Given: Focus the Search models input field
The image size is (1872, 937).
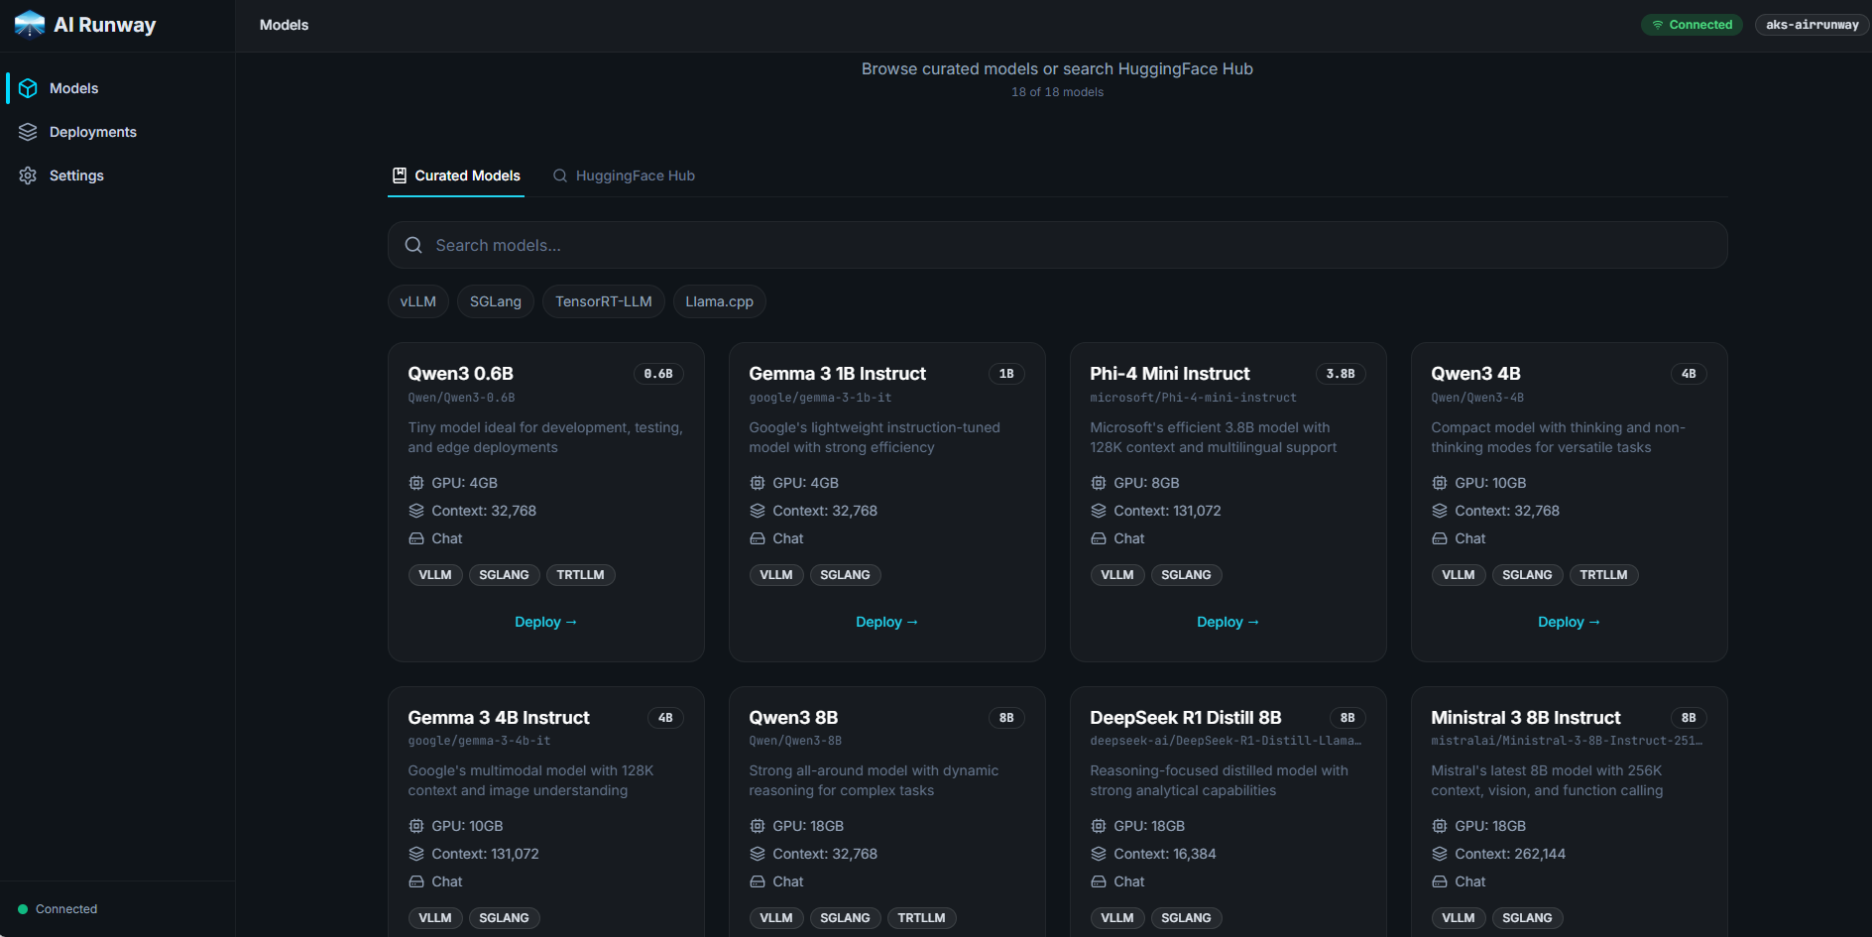Looking at the screenshot, I should 1058,245.
